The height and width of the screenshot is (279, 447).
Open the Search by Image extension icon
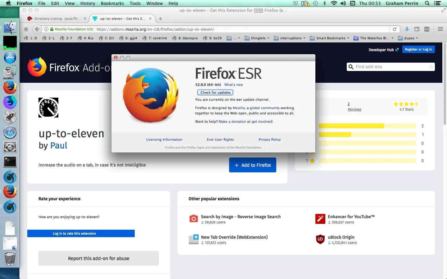pyautogui.click(x=193, y=219)
